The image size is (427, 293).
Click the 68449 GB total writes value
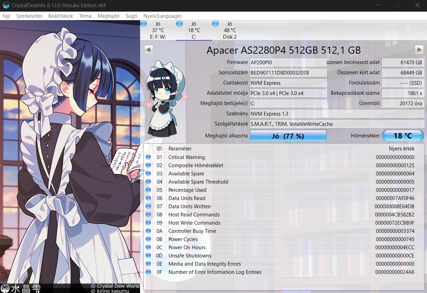click(x=403, y=72)
